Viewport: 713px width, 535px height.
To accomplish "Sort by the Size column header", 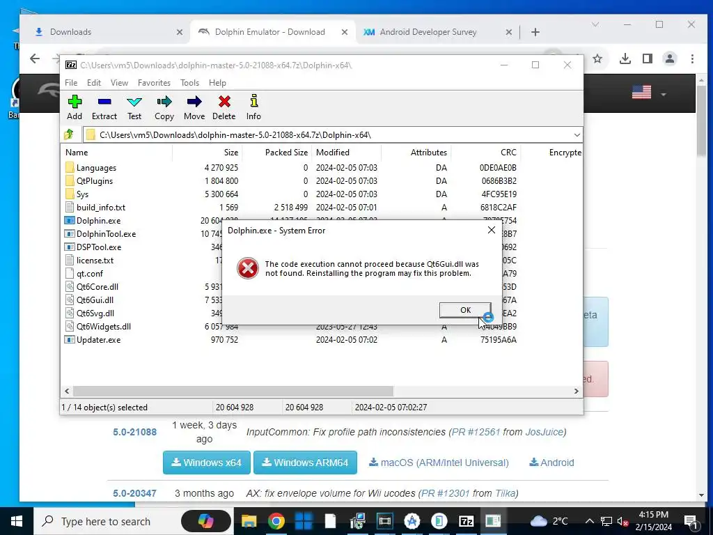I will pos(207,153).
